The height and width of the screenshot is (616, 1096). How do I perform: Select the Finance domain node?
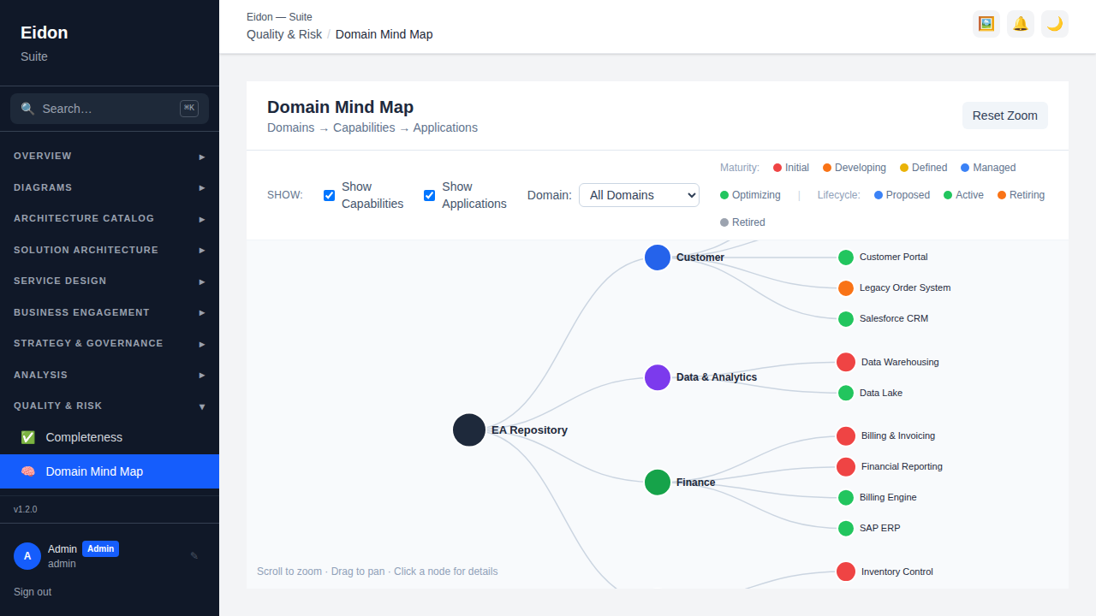[658, 483]
